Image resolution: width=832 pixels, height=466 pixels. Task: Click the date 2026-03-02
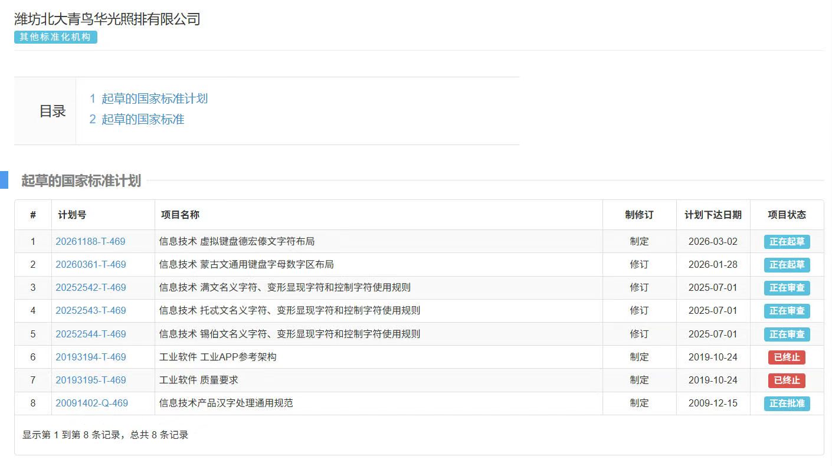coord(713,241)
